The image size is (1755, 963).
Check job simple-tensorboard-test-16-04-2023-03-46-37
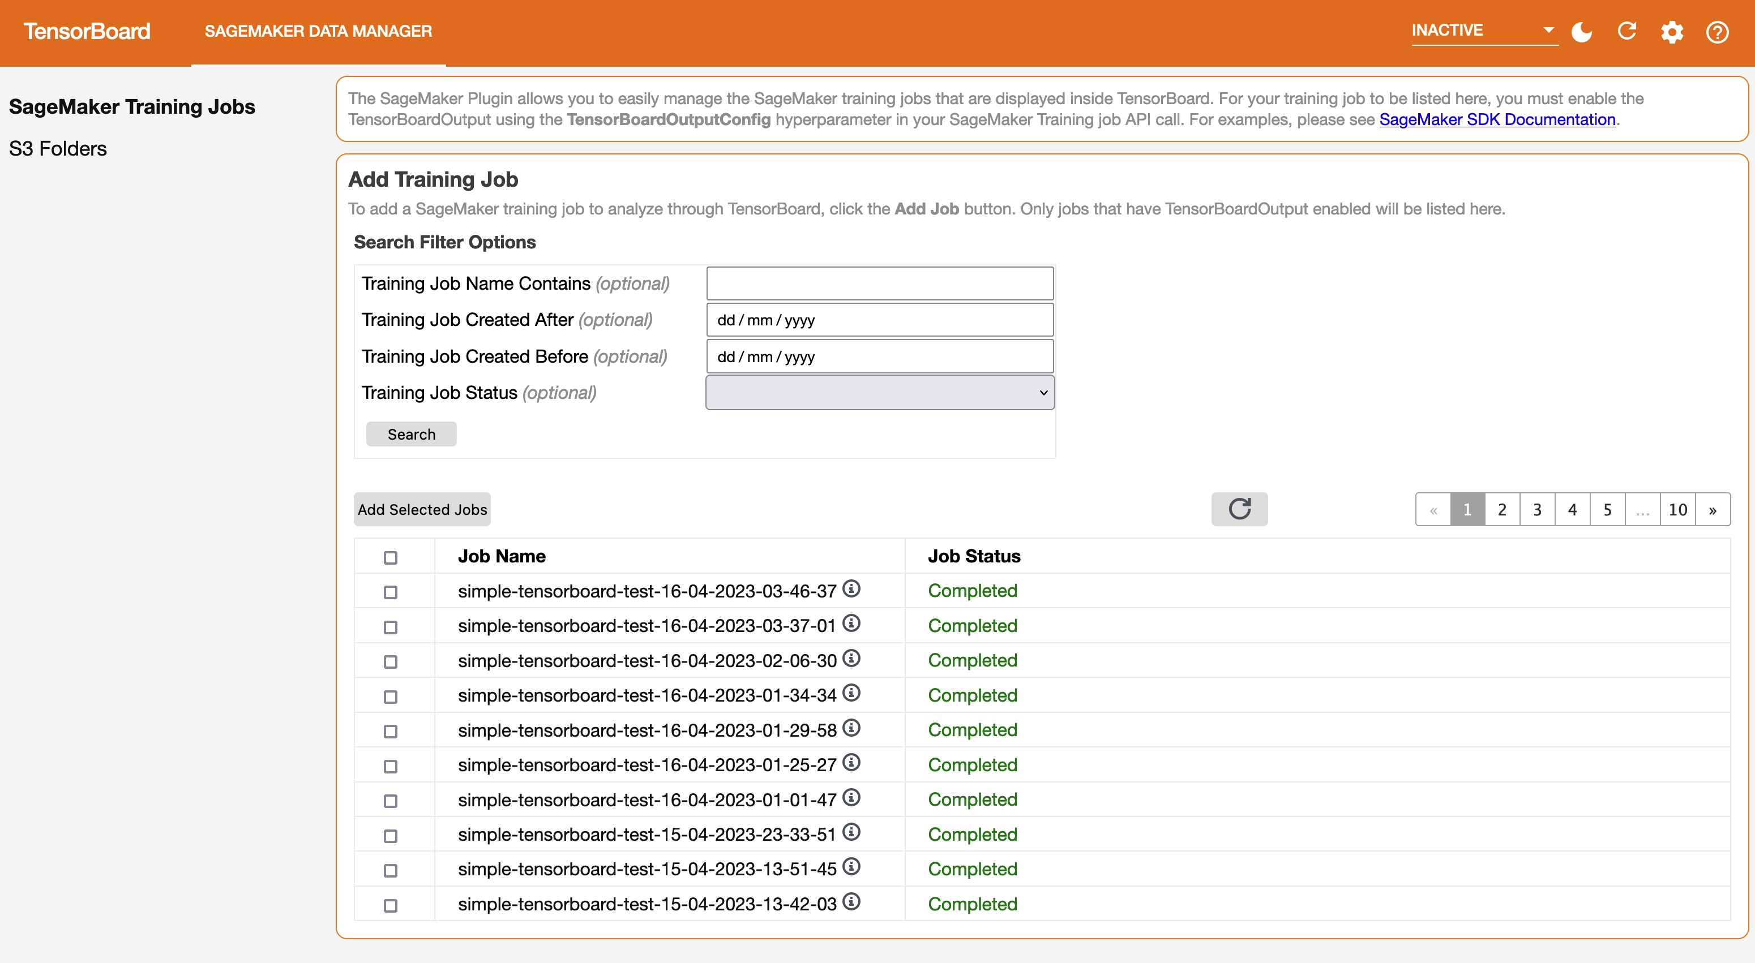coord(391,592)
